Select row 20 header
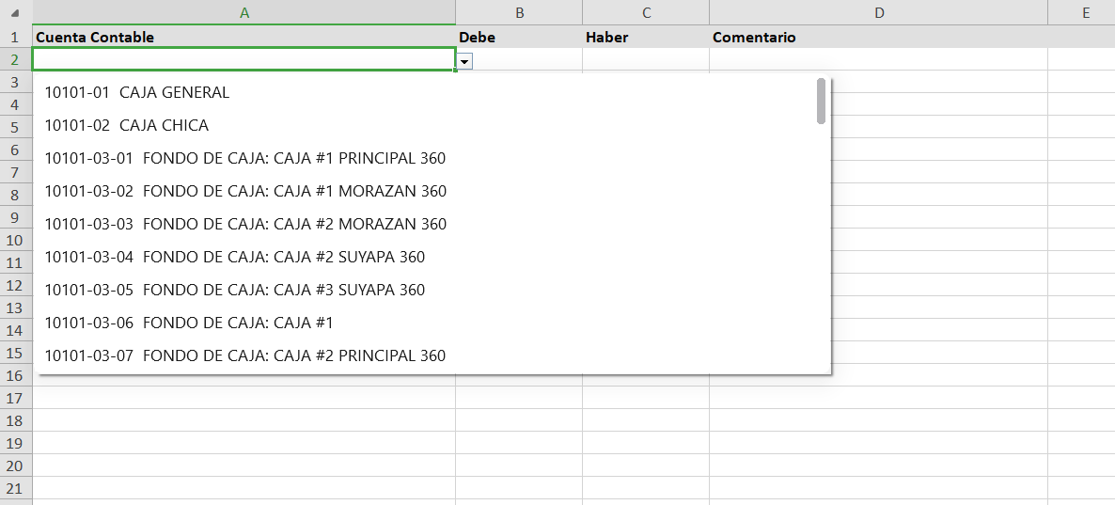This screenshot has width=1115, height=505. (16, 466)
